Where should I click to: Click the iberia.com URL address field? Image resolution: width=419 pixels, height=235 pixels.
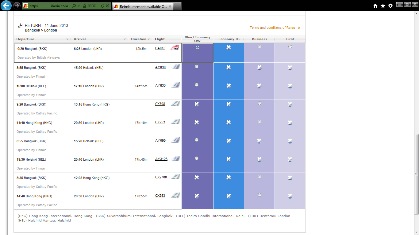coord(49,6)
